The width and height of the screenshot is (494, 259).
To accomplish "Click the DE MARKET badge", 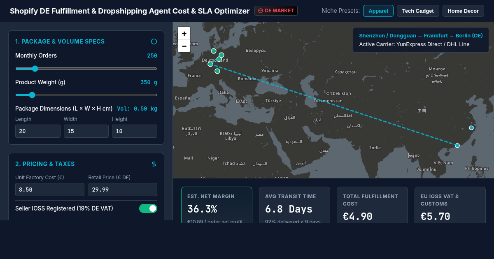I will (x=276, y=11).
